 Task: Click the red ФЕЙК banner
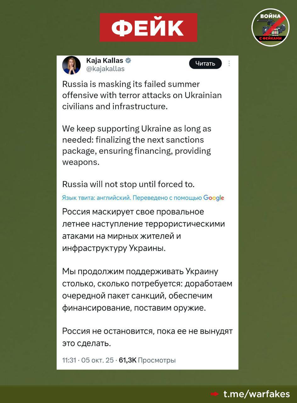(x=148, y=27)
